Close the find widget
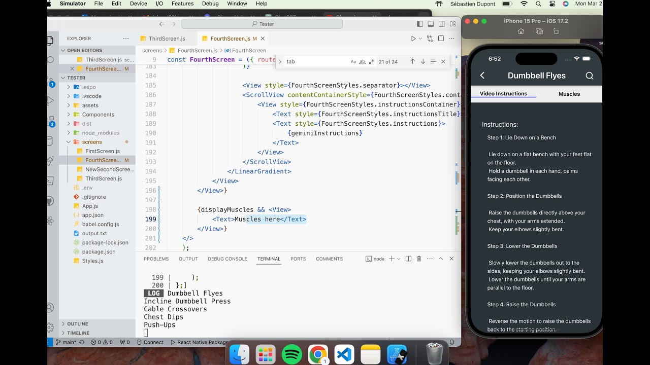 [443, 61]
